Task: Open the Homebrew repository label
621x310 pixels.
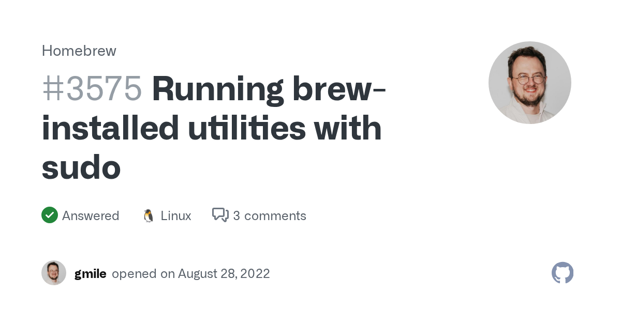Action: coord(79,51)
